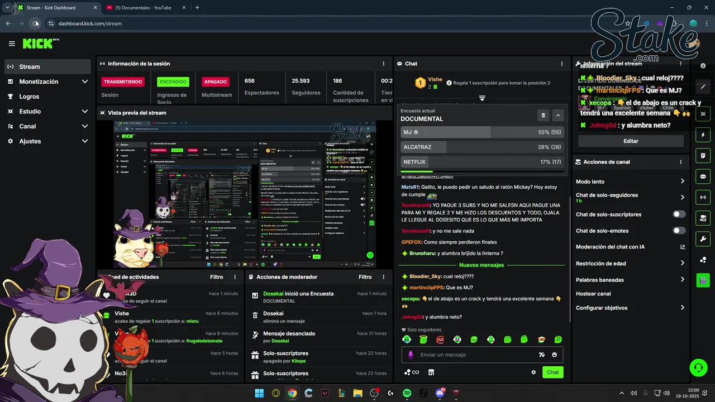Click the Windows Start button
The width and height of the screenshot is (715, 402).
point(259,393)
